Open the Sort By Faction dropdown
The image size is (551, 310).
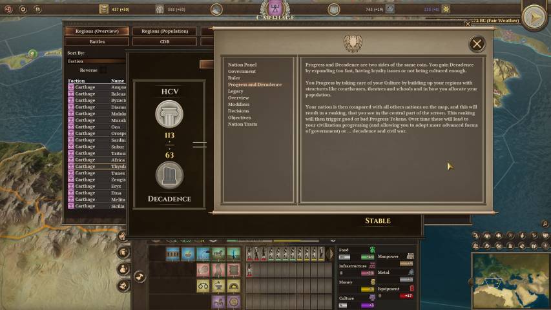(96, 61)
